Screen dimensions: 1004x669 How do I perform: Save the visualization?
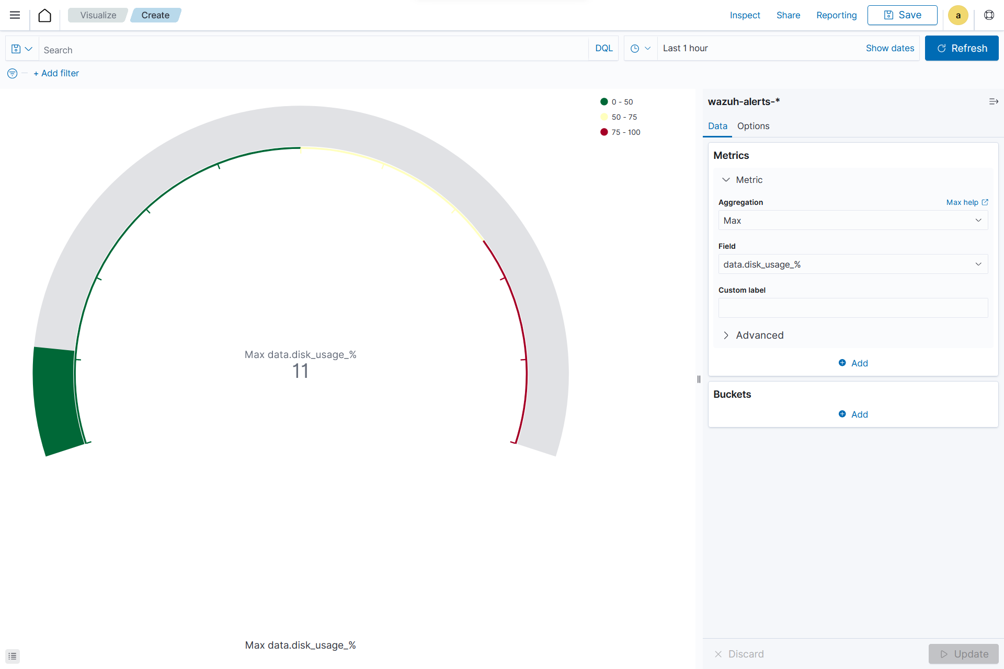(x=902, y=15)
